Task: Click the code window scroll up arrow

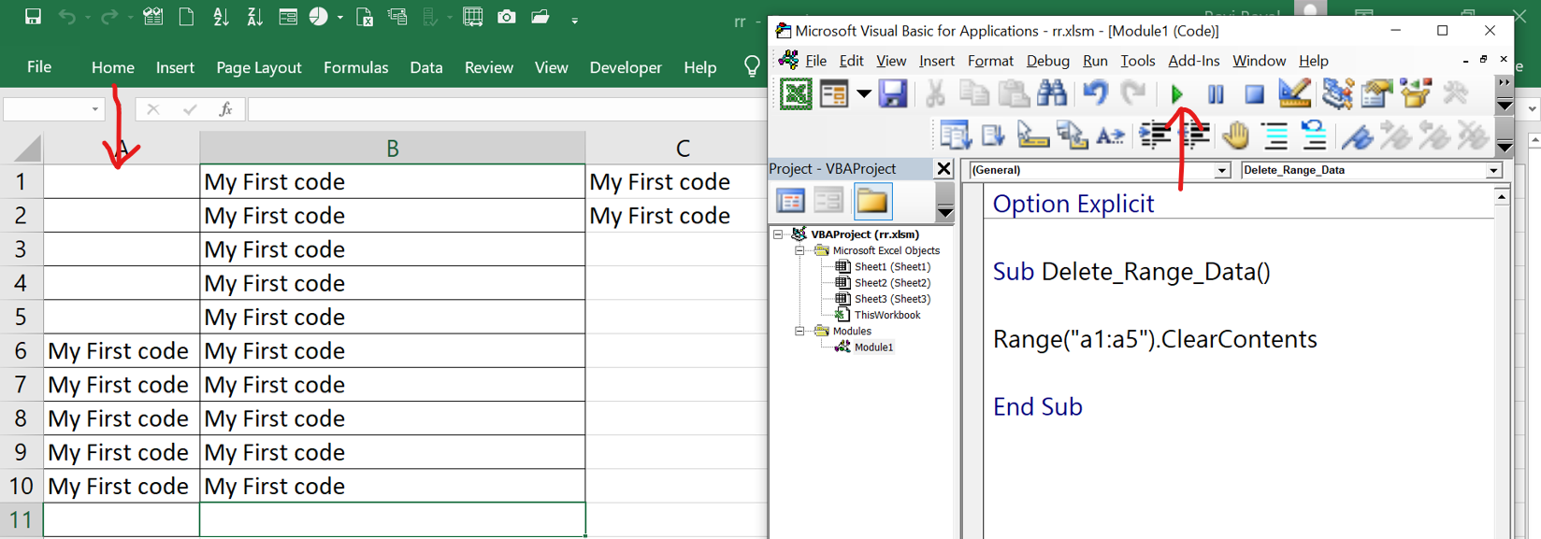Action: tap(1501, 197)
